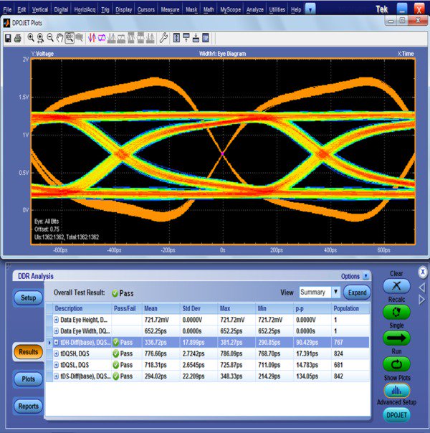Open plot settings with the wrench icon
This screenshot has width=430, height=433.
point(163,38)
